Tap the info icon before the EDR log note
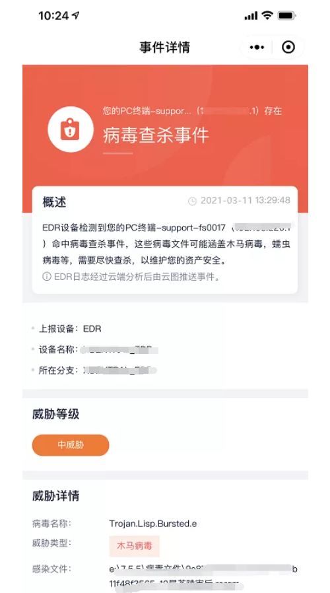The image size is (330, 593). [46, 277]
